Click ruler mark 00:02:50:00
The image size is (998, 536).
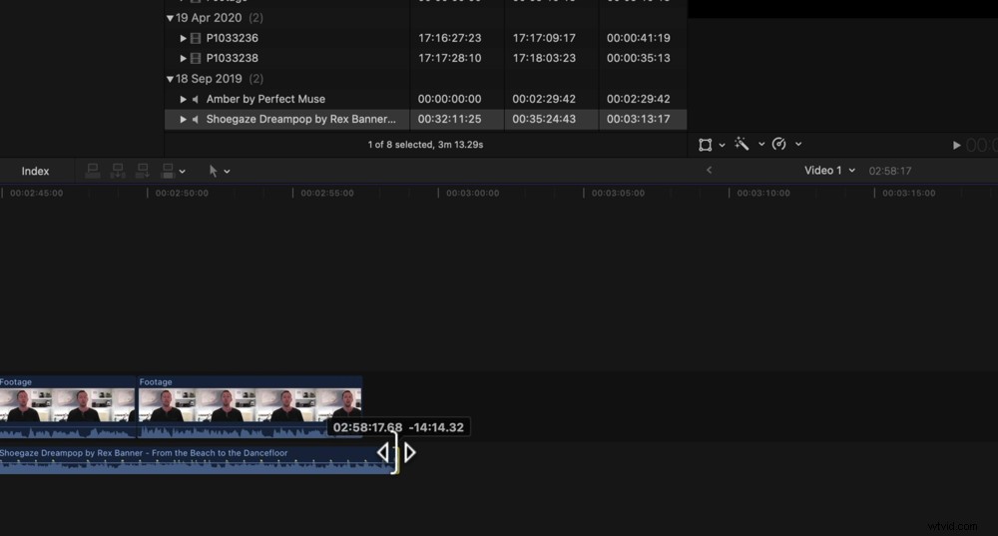pos(182,193)
